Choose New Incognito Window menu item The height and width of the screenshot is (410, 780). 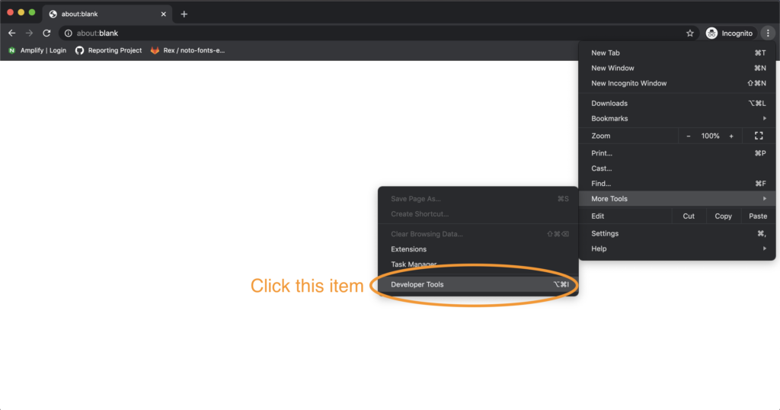[629, 84]
